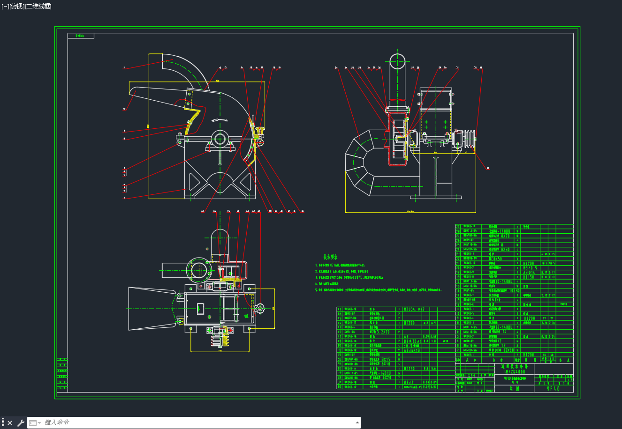The image size is (622, 429).
Task: Open the recent commands dropdown
Action: click(35, 423)
